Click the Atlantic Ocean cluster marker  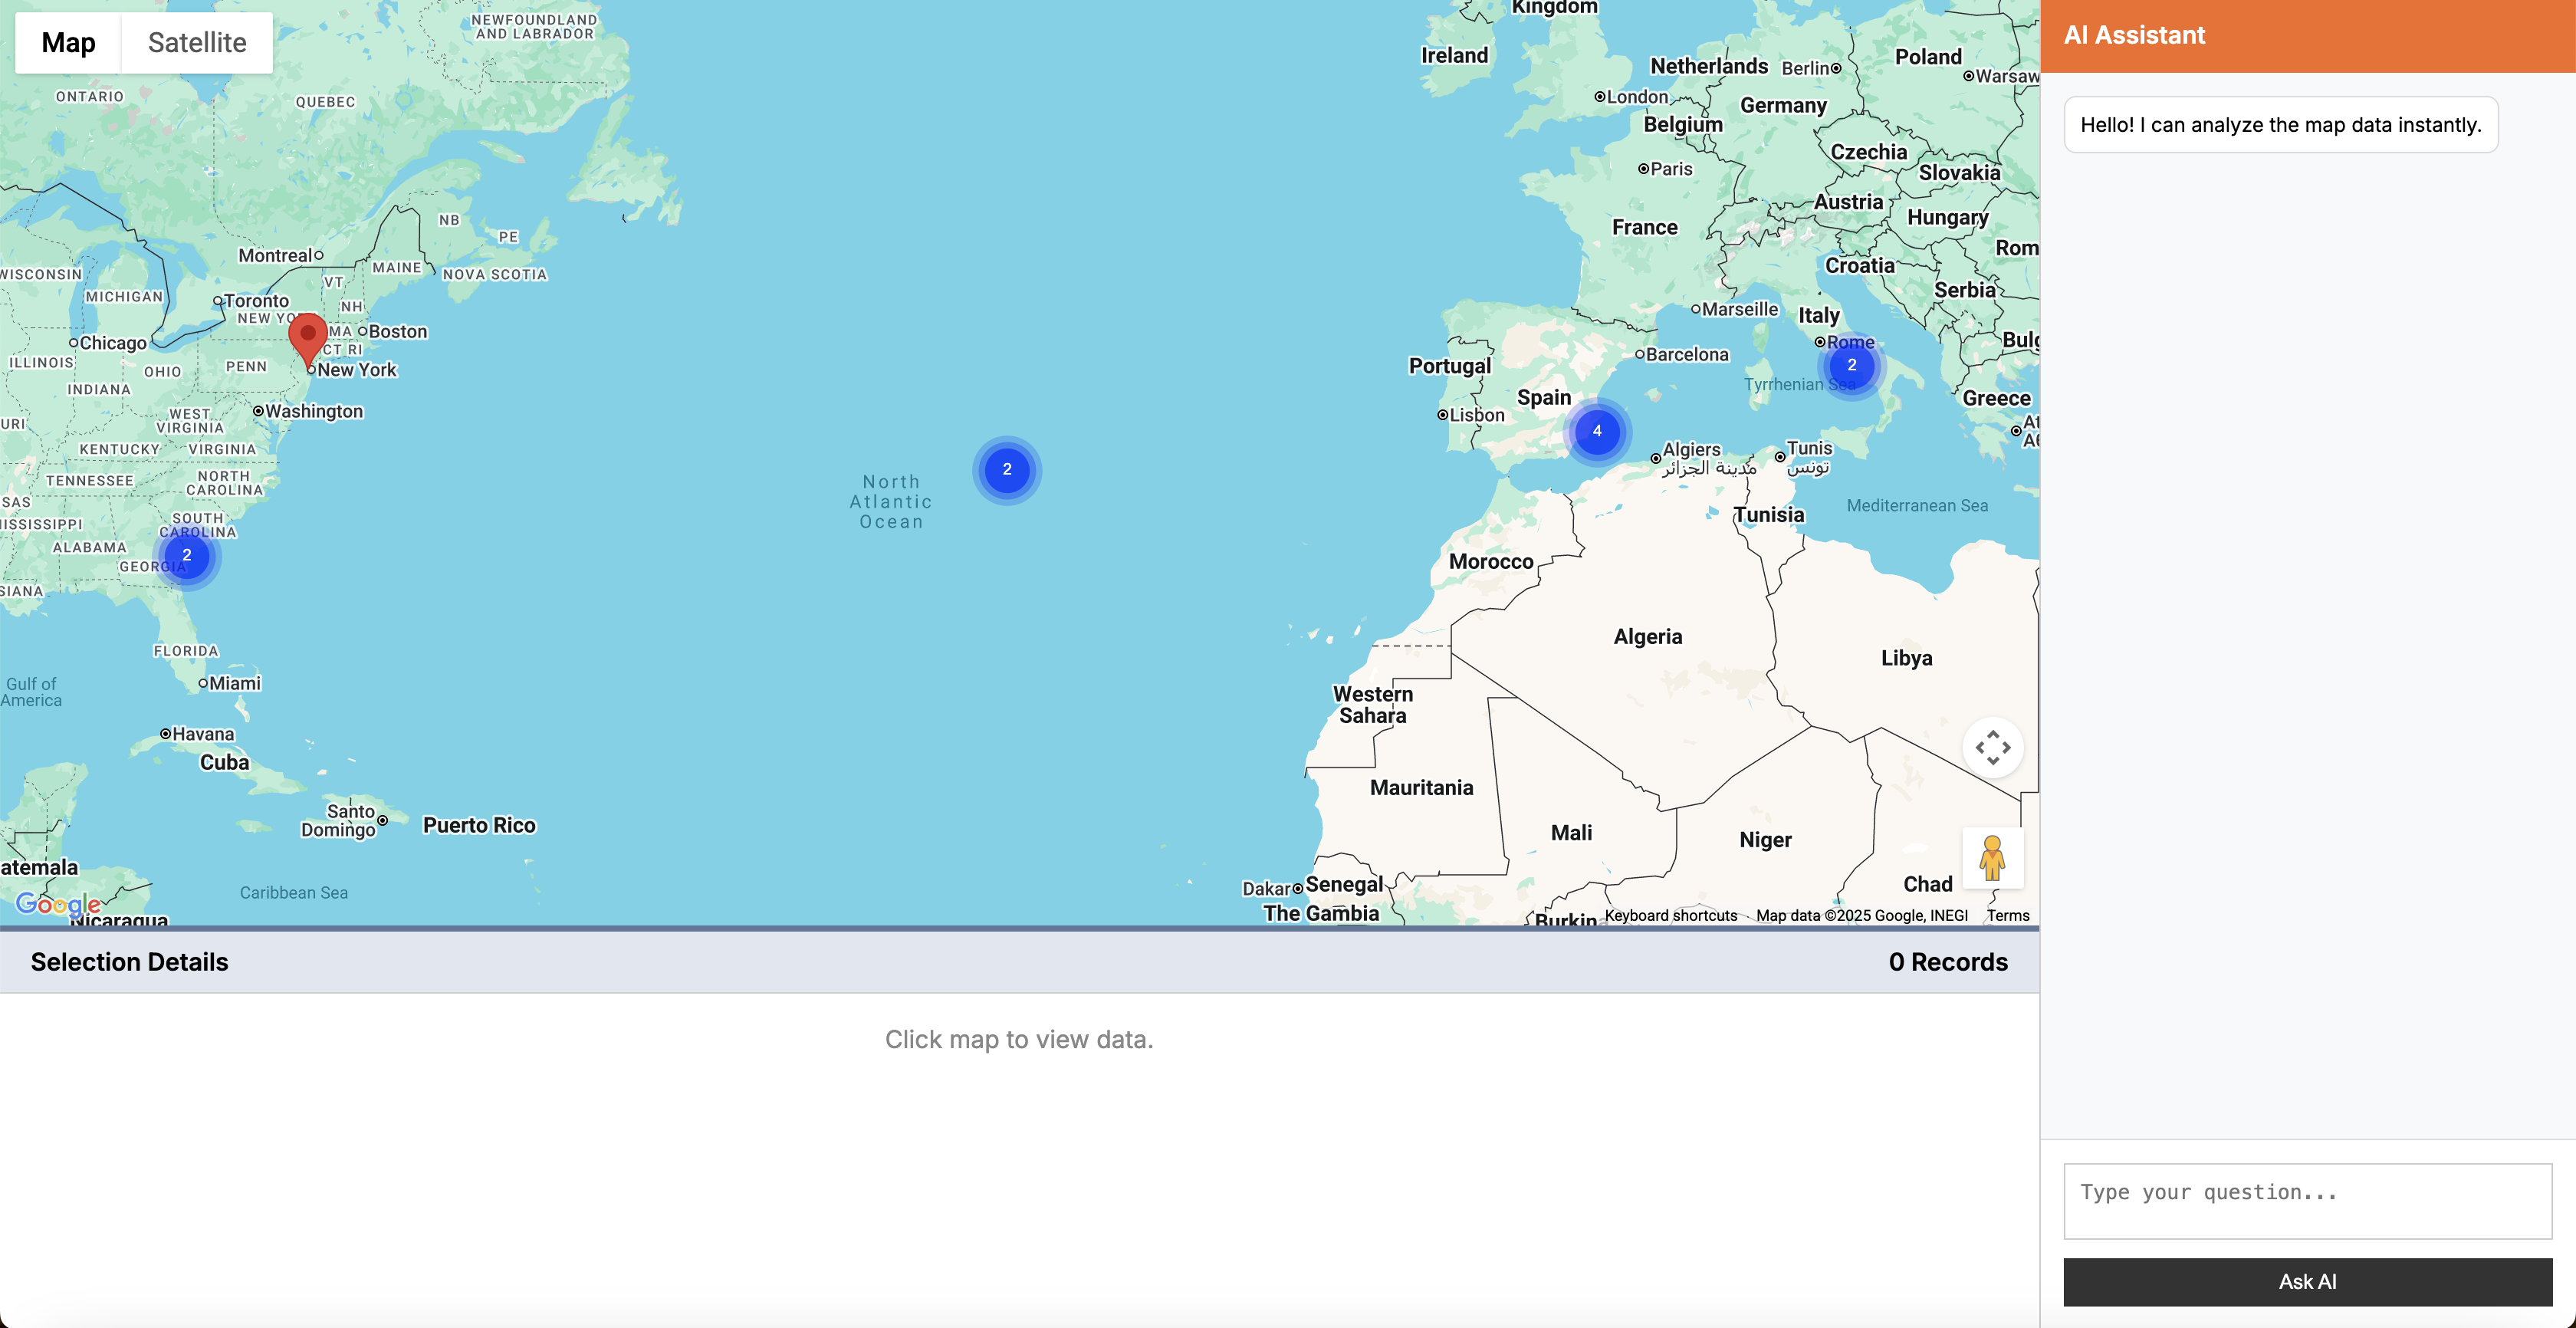point(1006,470)
